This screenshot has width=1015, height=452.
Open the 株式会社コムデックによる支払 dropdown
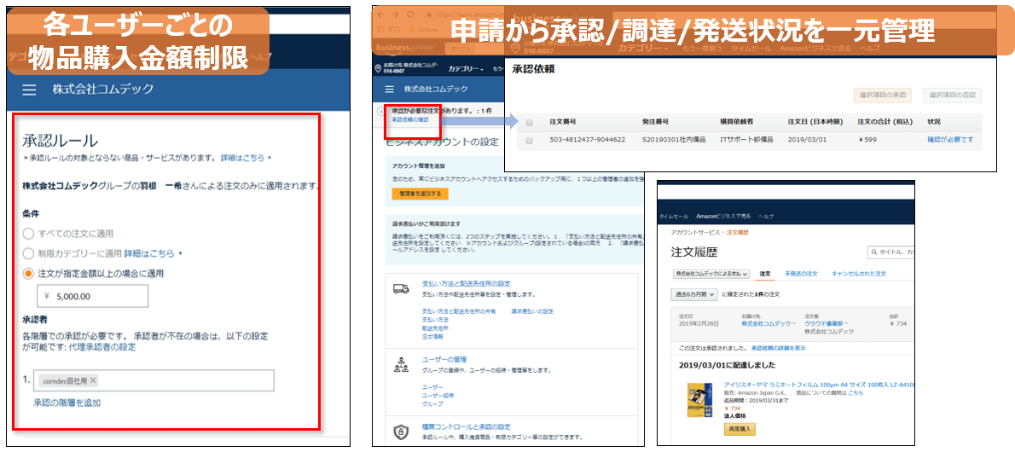click(710, 274)
